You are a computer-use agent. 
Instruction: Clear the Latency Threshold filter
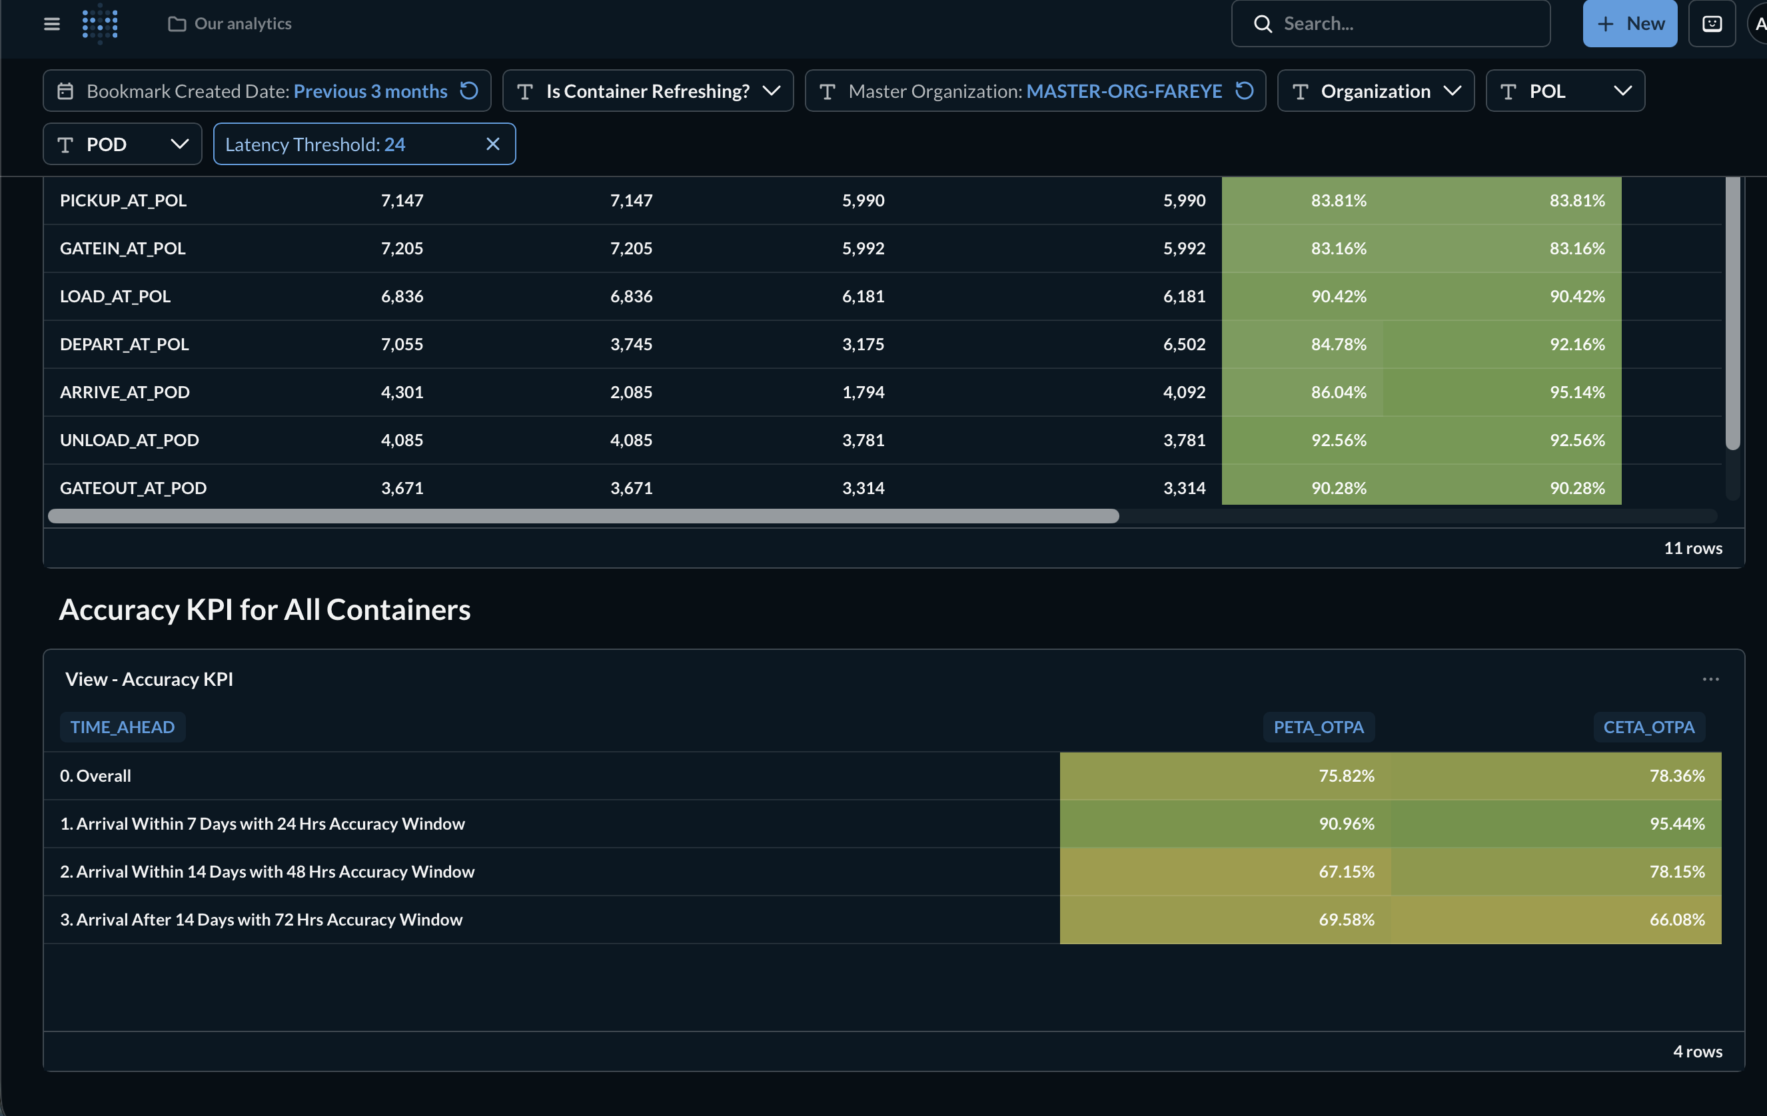493,144
